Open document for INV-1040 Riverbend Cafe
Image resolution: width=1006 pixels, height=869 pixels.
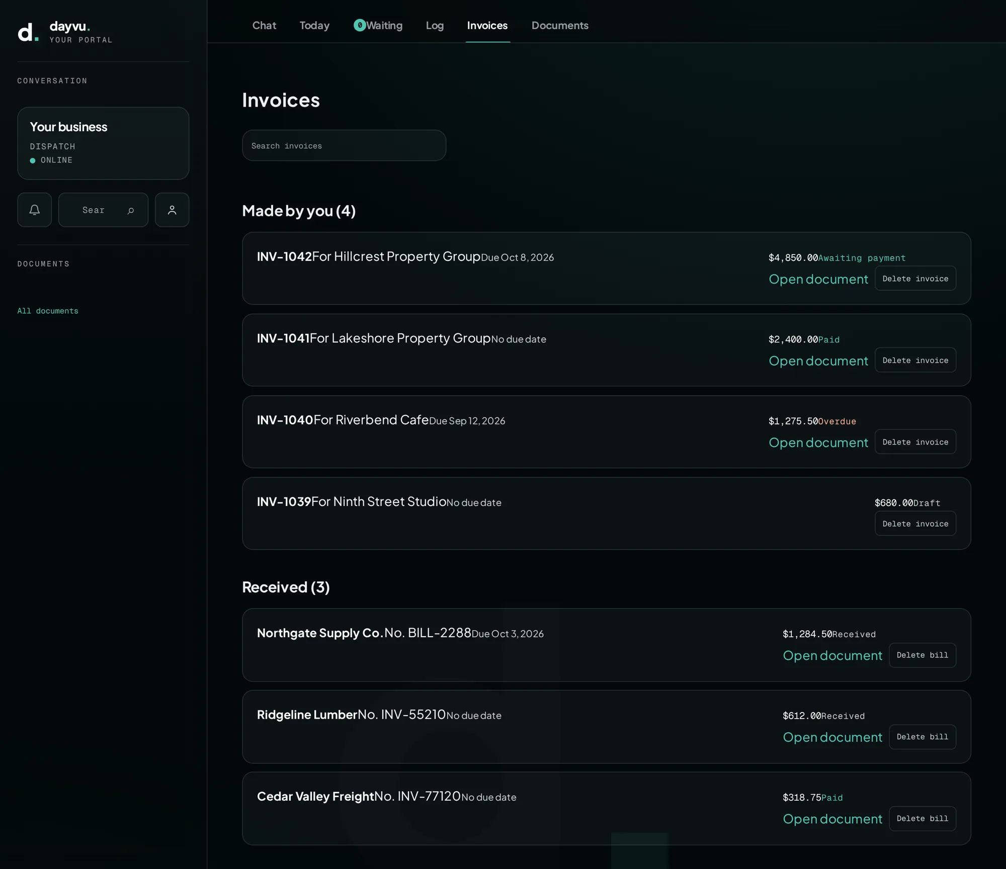click(x=818, y=443)
